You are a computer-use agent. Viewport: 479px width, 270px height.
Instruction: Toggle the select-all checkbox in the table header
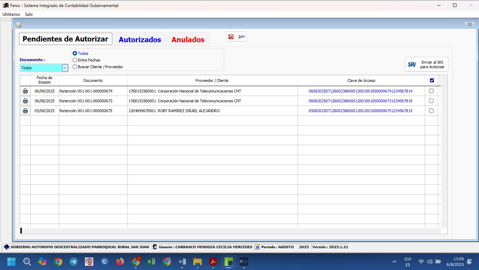pyautogui.click(x=432, y=81)
